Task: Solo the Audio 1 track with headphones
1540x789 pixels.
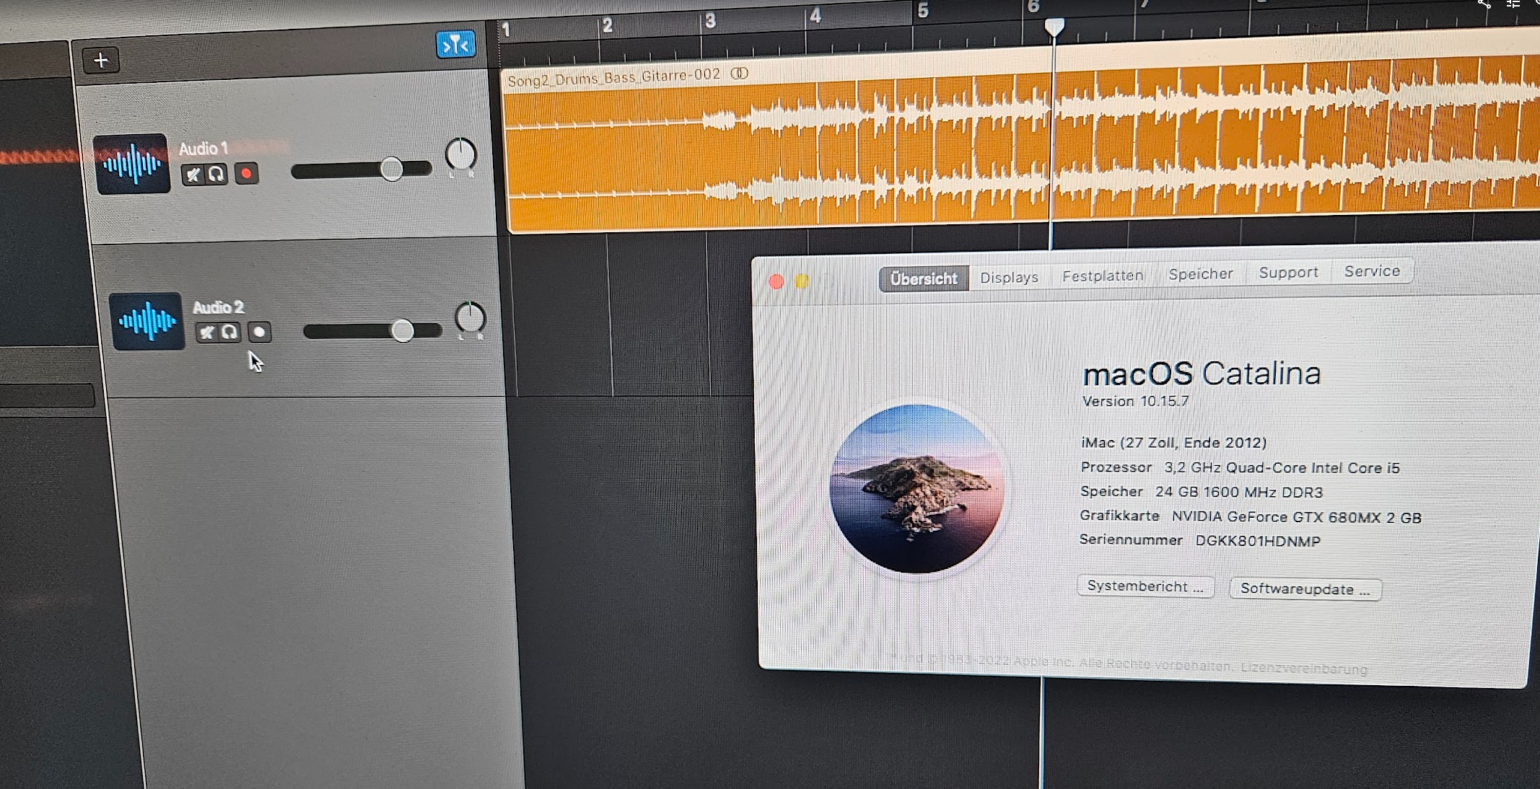Action: [x=216, y=174]
